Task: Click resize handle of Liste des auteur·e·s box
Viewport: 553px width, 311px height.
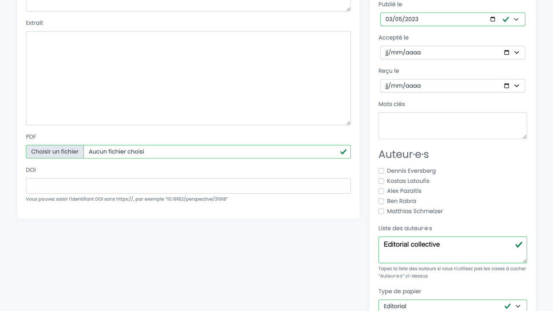Action: coord(524,260)
